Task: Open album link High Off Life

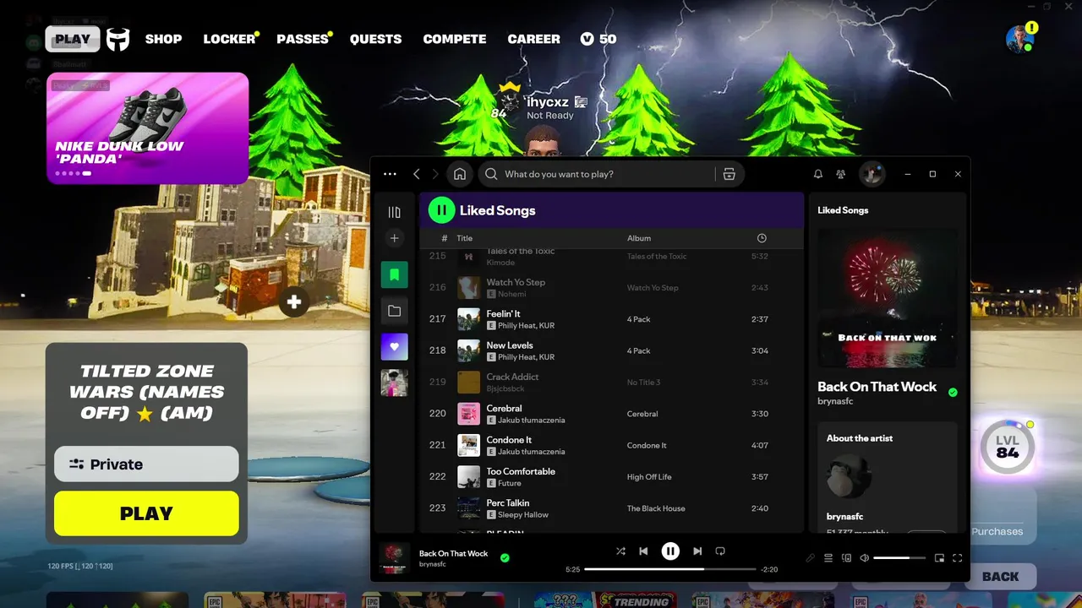Action: pyautogui.click(x=649, y=477)
